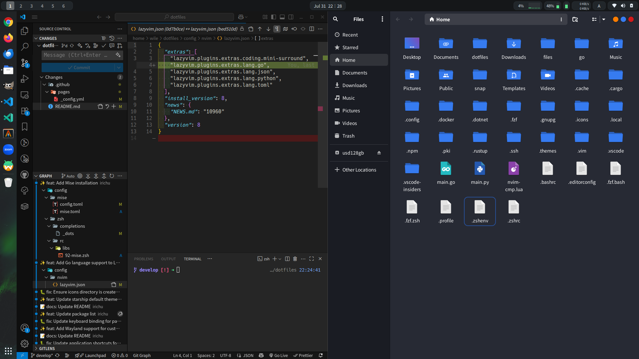
Task: Click the develop* branch in status bar
Action: (42, 355)
